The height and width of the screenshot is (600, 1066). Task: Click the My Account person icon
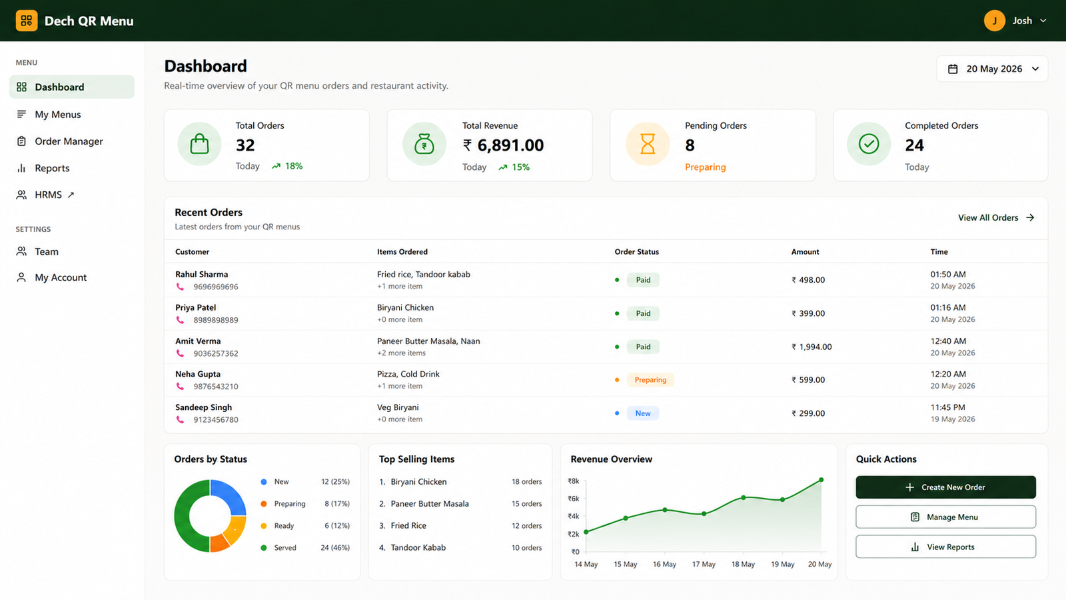pyautogui.click(x=21, y=277)
